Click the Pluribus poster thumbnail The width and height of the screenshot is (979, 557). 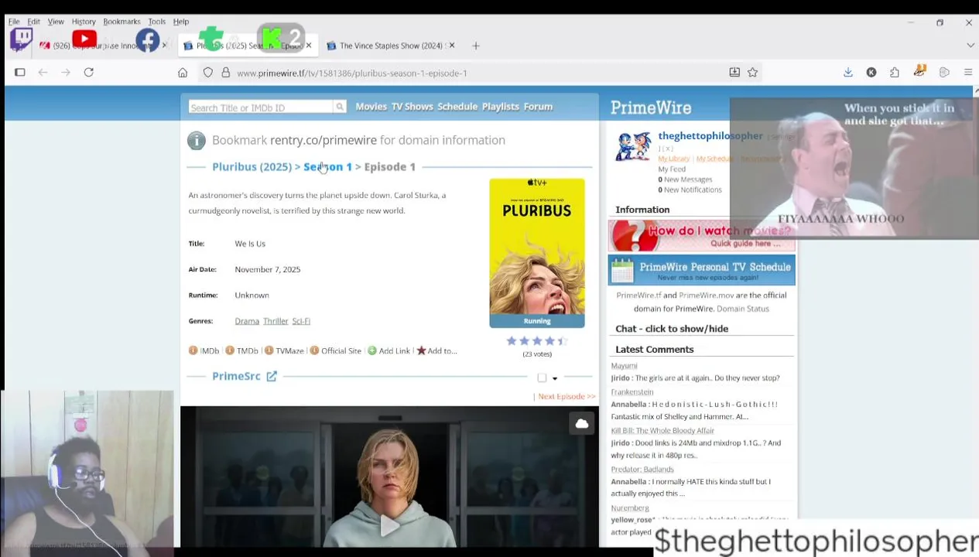point(537,253)
